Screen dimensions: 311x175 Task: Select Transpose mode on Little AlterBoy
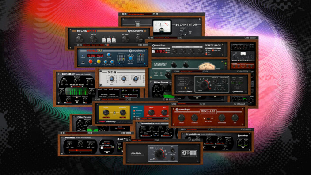(134, 111)
